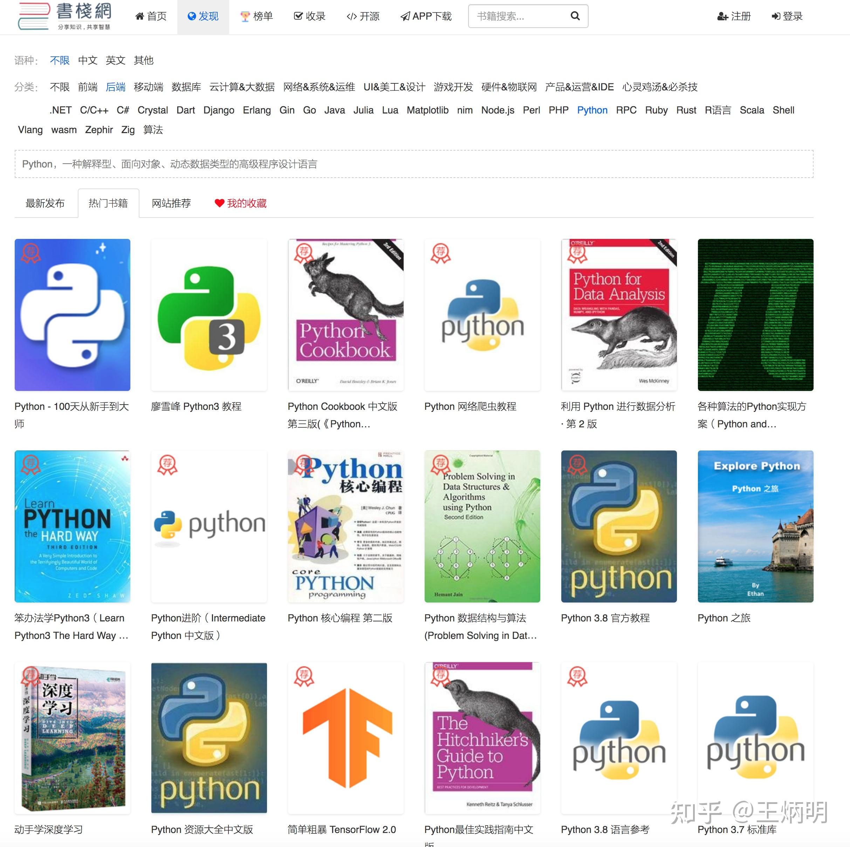Screen dimensions: 850x847
Task: Click the search magnifier icon
Action: [575, 16]
